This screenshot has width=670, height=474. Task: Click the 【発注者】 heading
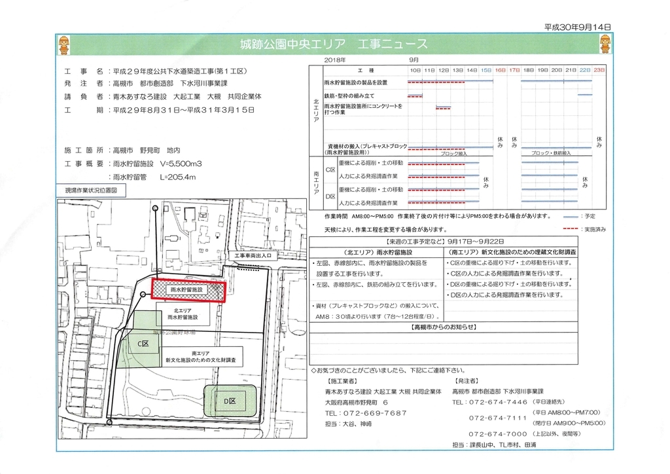click(x=466, y=381)
